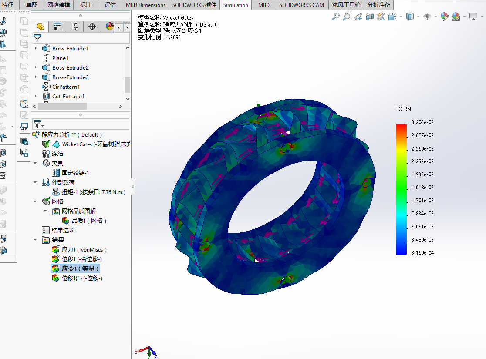
Task: Open the Display Style dropdown arrow
Action: point(418,17)
